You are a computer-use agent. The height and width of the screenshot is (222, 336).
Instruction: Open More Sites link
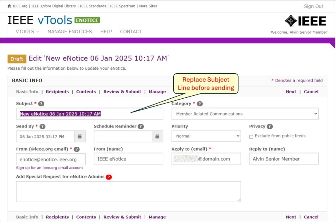[148, 6]
